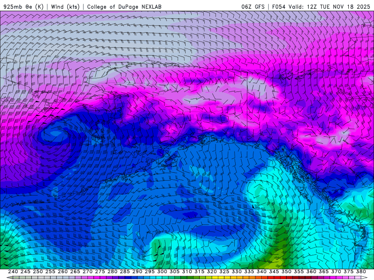Click the 320 colorbar label
Viewport: 374px width, 280px height.
click(x=212, y=272)
